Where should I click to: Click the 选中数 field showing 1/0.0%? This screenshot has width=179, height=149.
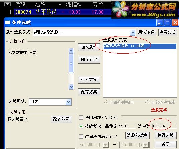point(164,126)
